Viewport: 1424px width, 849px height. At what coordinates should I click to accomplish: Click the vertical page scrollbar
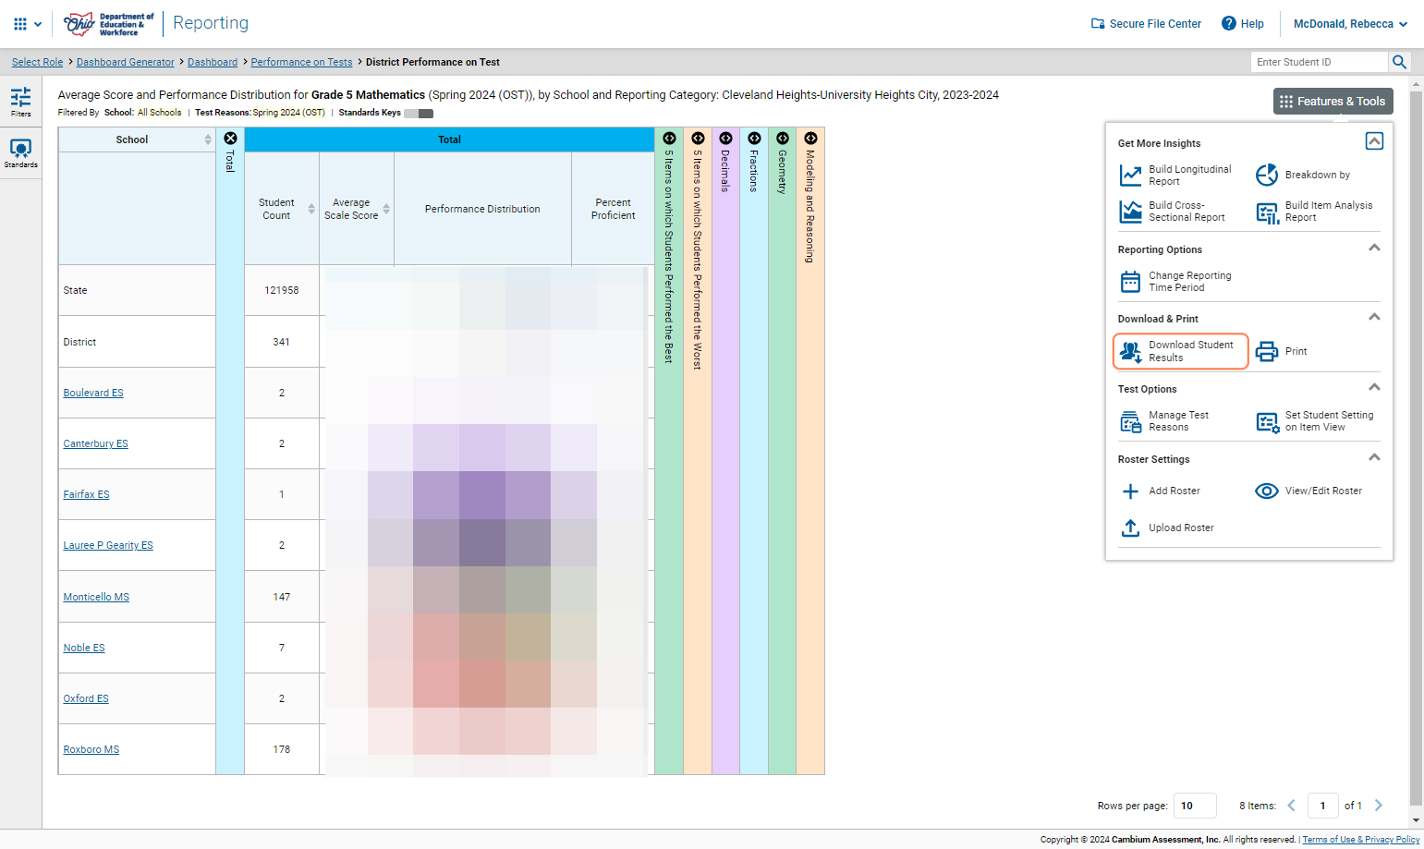tap(1417, 446)
